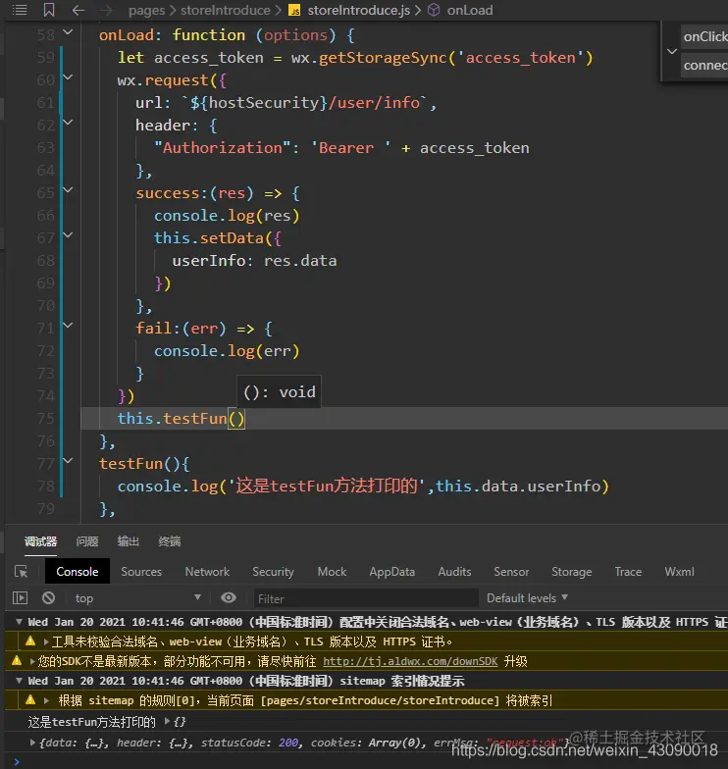Screen dimensions: 728x769
Task: Switch to the 问题 tab
Action: (87, 541)
